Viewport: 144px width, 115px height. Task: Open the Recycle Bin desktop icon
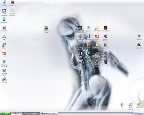4,2
